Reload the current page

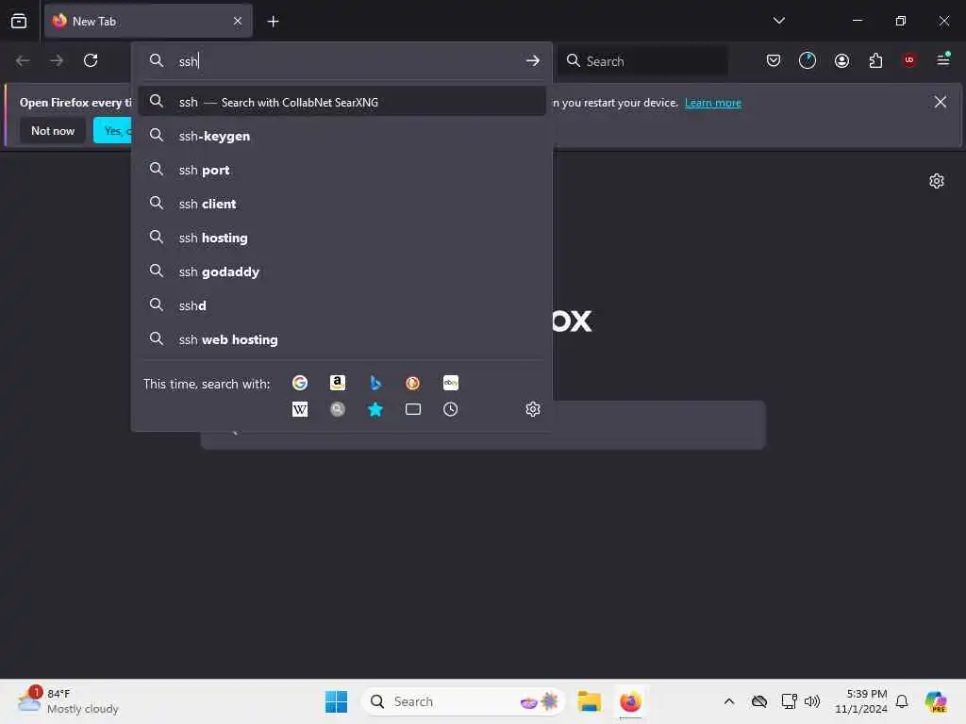tap(91, 60)
